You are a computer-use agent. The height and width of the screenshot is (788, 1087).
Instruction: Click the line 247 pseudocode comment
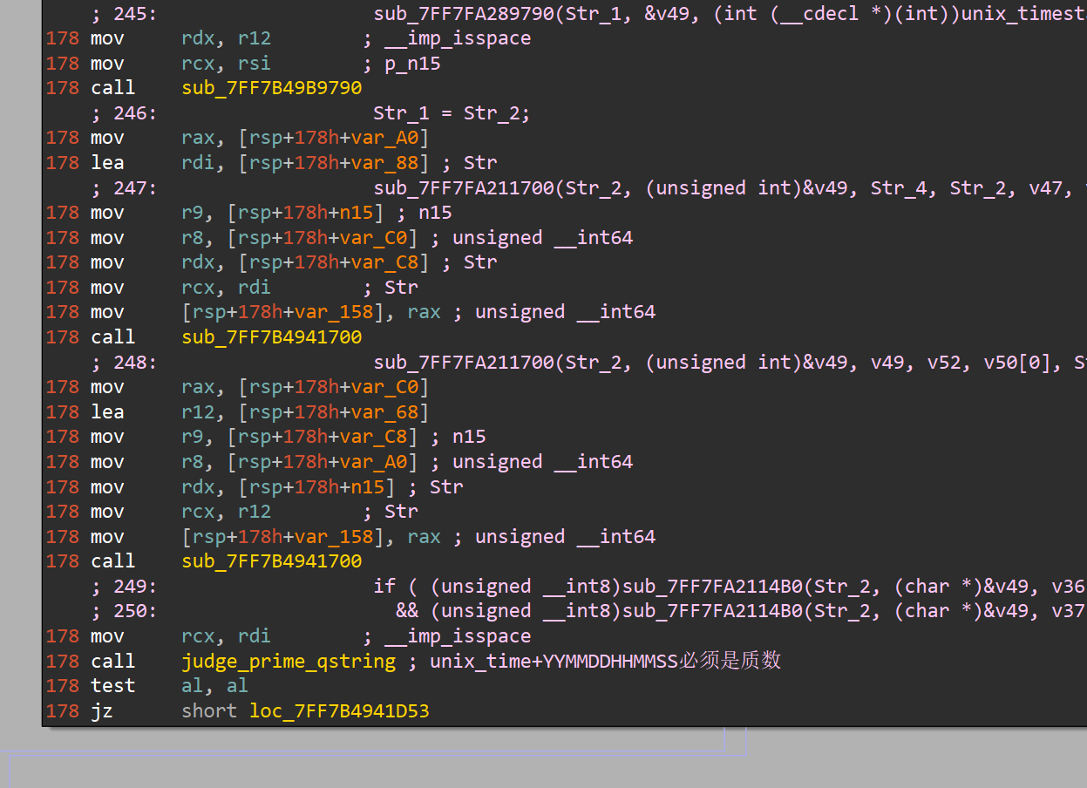(588, 188)
